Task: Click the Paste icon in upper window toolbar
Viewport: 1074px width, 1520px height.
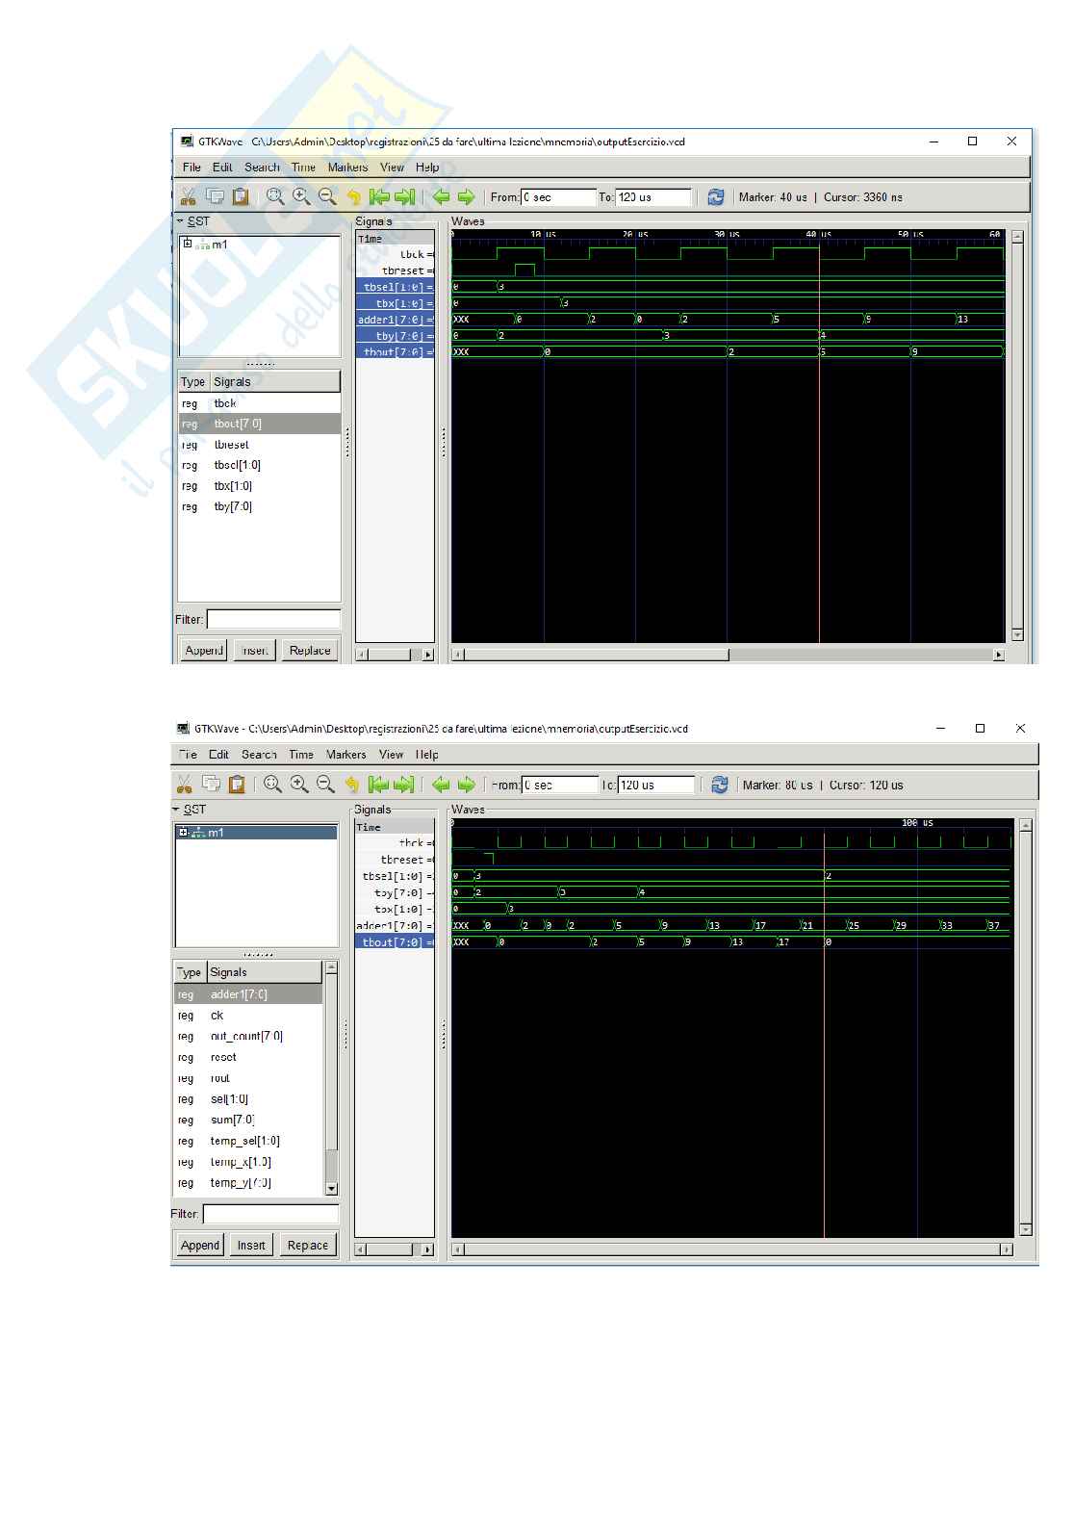Action: (241, 196)
